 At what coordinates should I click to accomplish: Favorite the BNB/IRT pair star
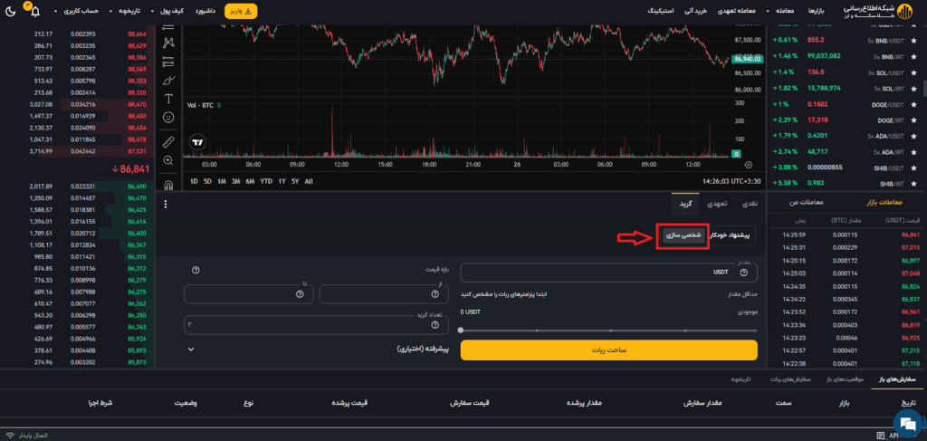914,56
